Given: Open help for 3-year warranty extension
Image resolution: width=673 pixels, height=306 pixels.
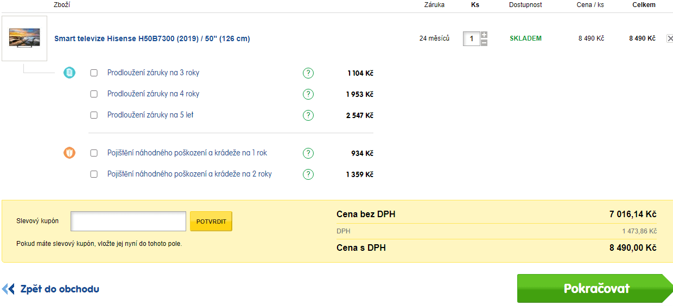Looking at the screenshot, I should click(x=308, y=73).
